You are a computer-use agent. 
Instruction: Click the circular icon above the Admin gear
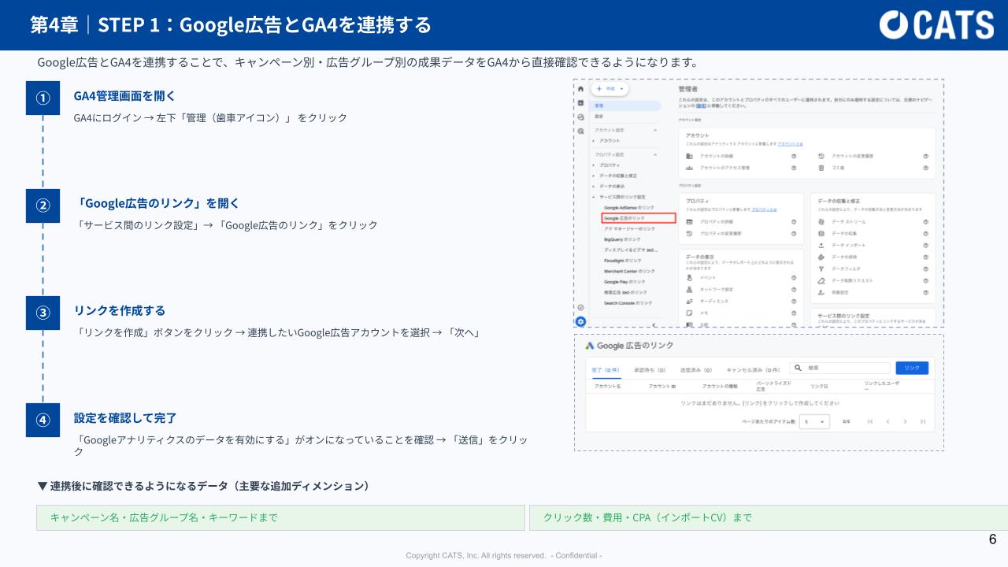(x=581, y=308)
